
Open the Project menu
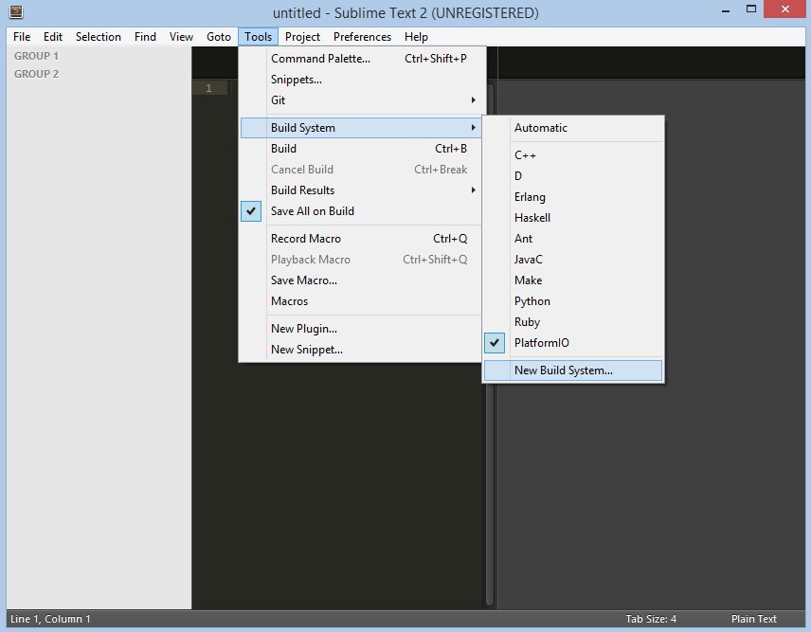(302, 37)
